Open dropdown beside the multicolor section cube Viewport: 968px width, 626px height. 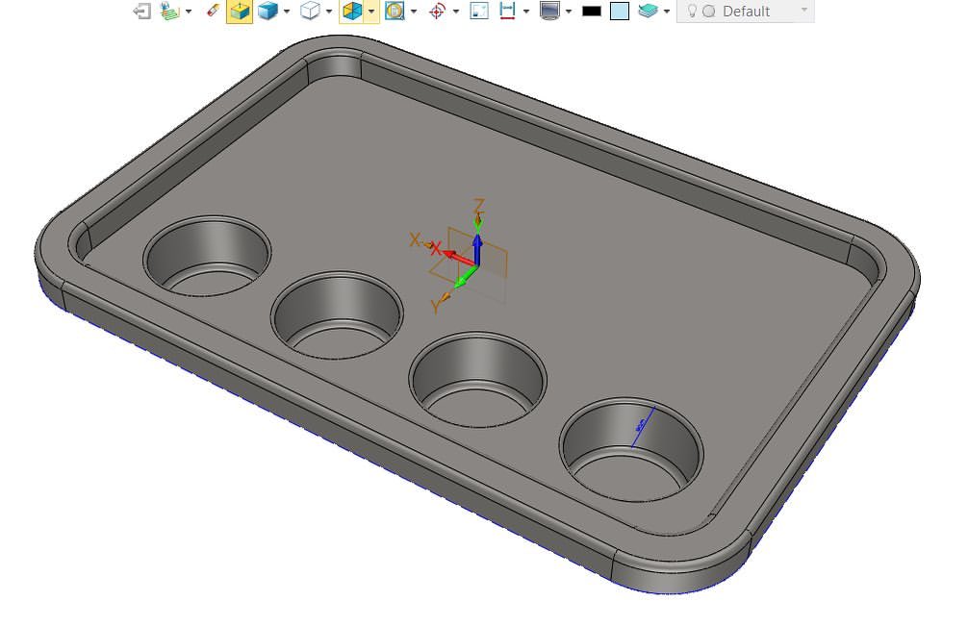pos(371,12)
